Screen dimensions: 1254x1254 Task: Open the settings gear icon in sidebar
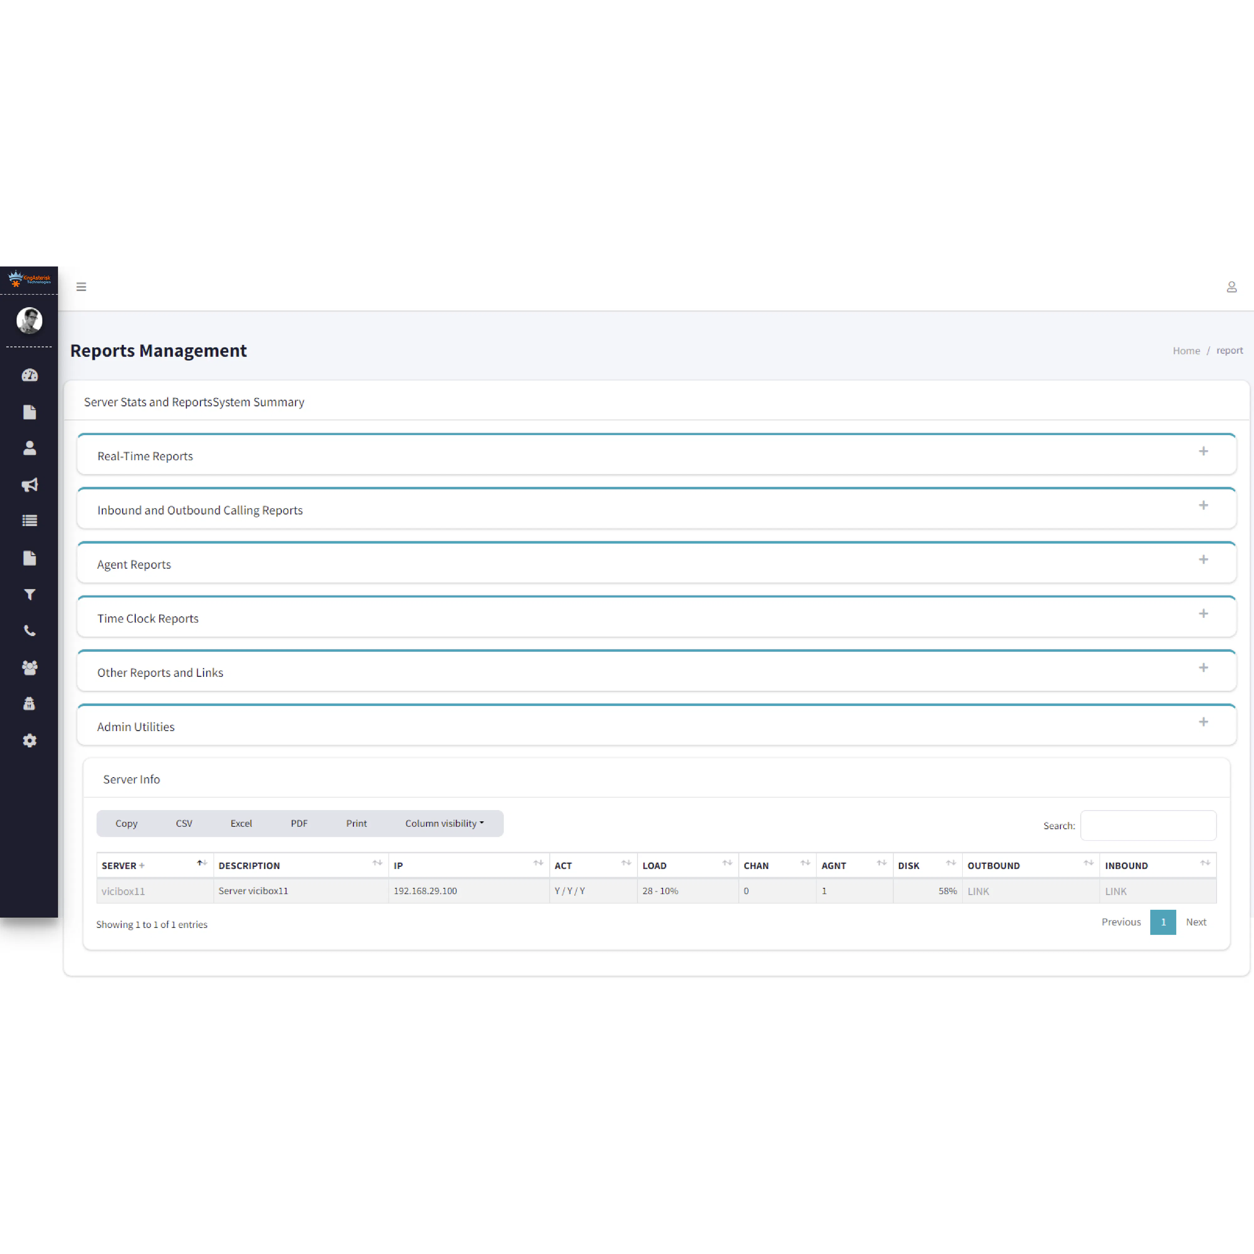(x=29, y=740)
